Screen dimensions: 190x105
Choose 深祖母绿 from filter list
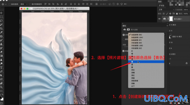click(146, 81)
